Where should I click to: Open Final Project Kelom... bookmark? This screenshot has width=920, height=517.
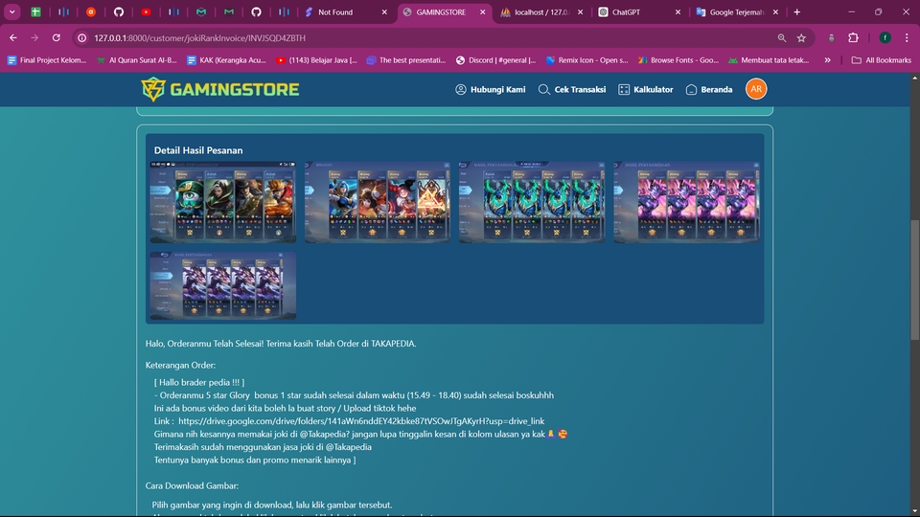[46, 59]
